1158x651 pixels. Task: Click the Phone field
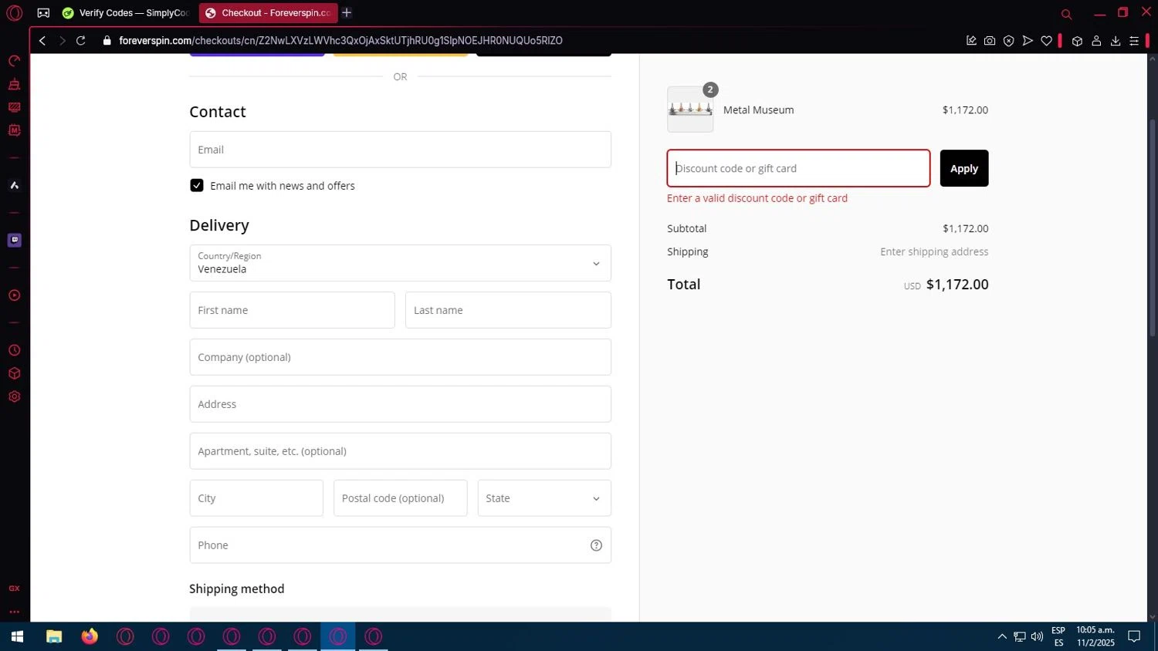click(x=400, y=545)
